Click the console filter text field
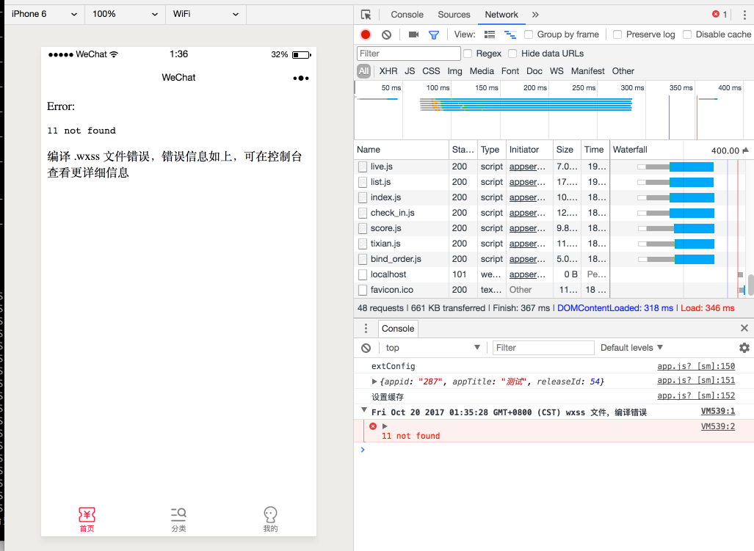754x551 pixels. point(543,348)
